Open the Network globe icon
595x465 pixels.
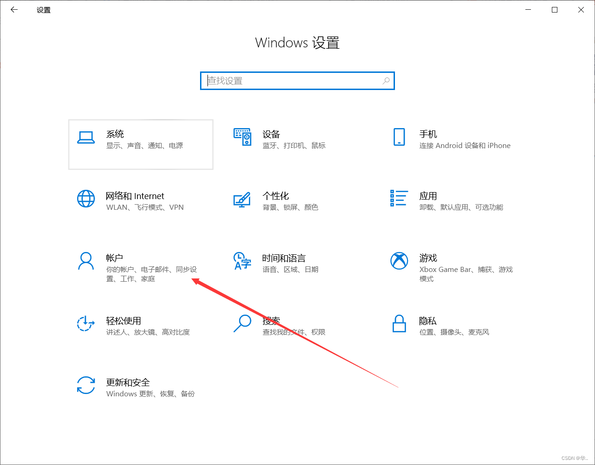click(86, 199)
